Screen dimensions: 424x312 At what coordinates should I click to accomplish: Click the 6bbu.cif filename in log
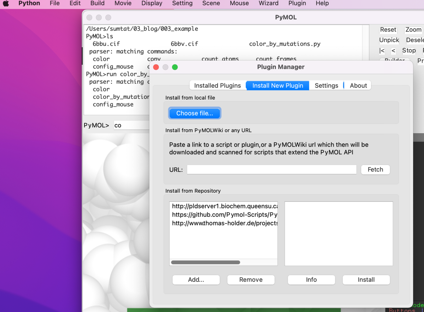click(x=106, y=44)
